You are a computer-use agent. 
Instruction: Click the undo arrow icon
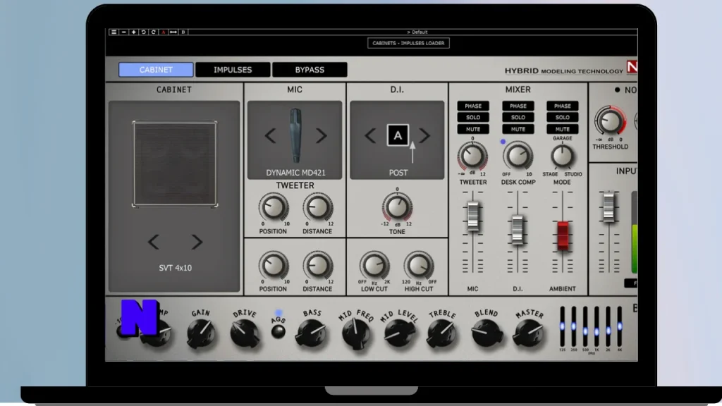click(x=143, y=32)
